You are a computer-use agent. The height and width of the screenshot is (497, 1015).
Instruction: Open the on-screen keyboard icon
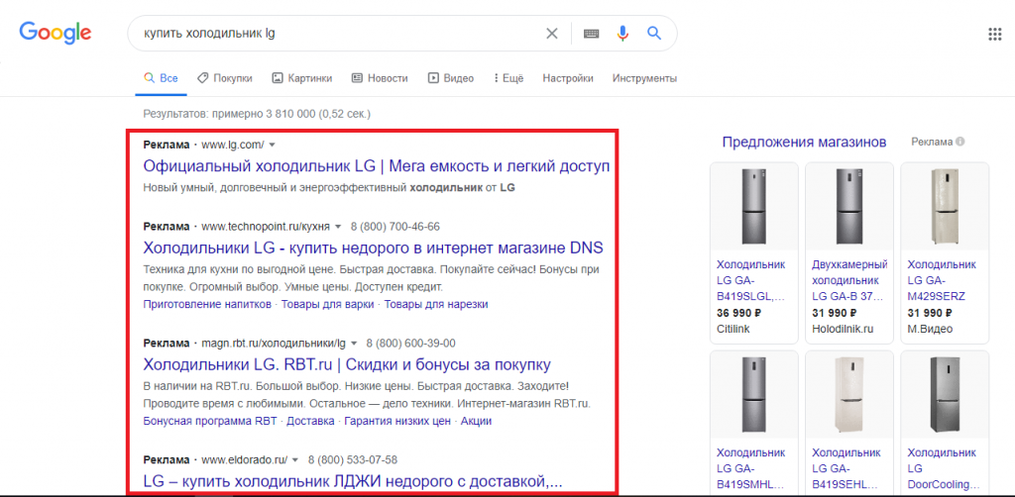click(591, 34)
